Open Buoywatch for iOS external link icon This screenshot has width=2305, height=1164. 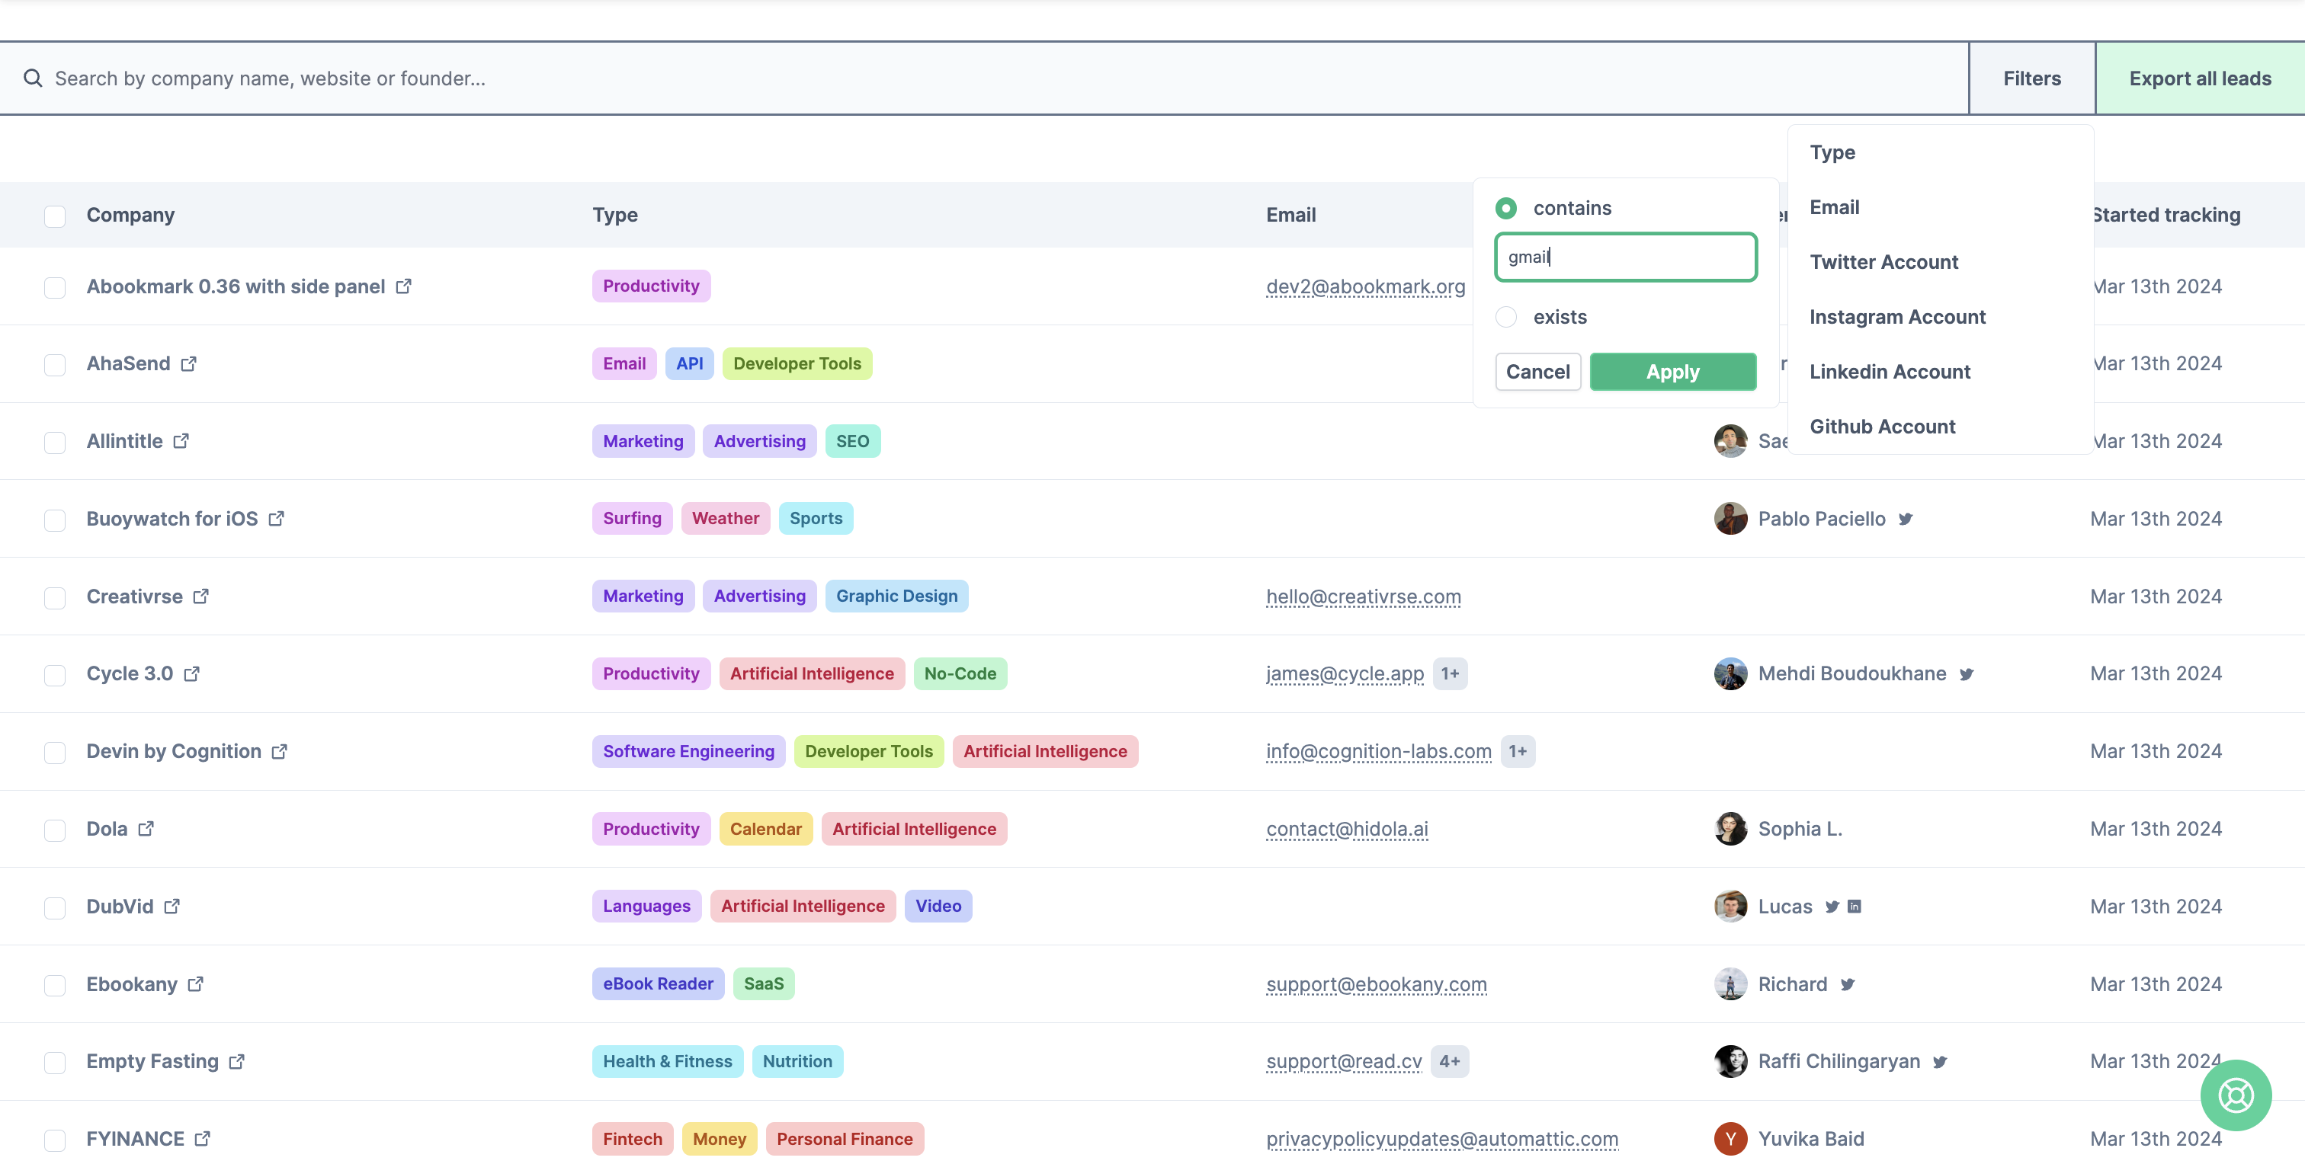[x=277, y=519]
